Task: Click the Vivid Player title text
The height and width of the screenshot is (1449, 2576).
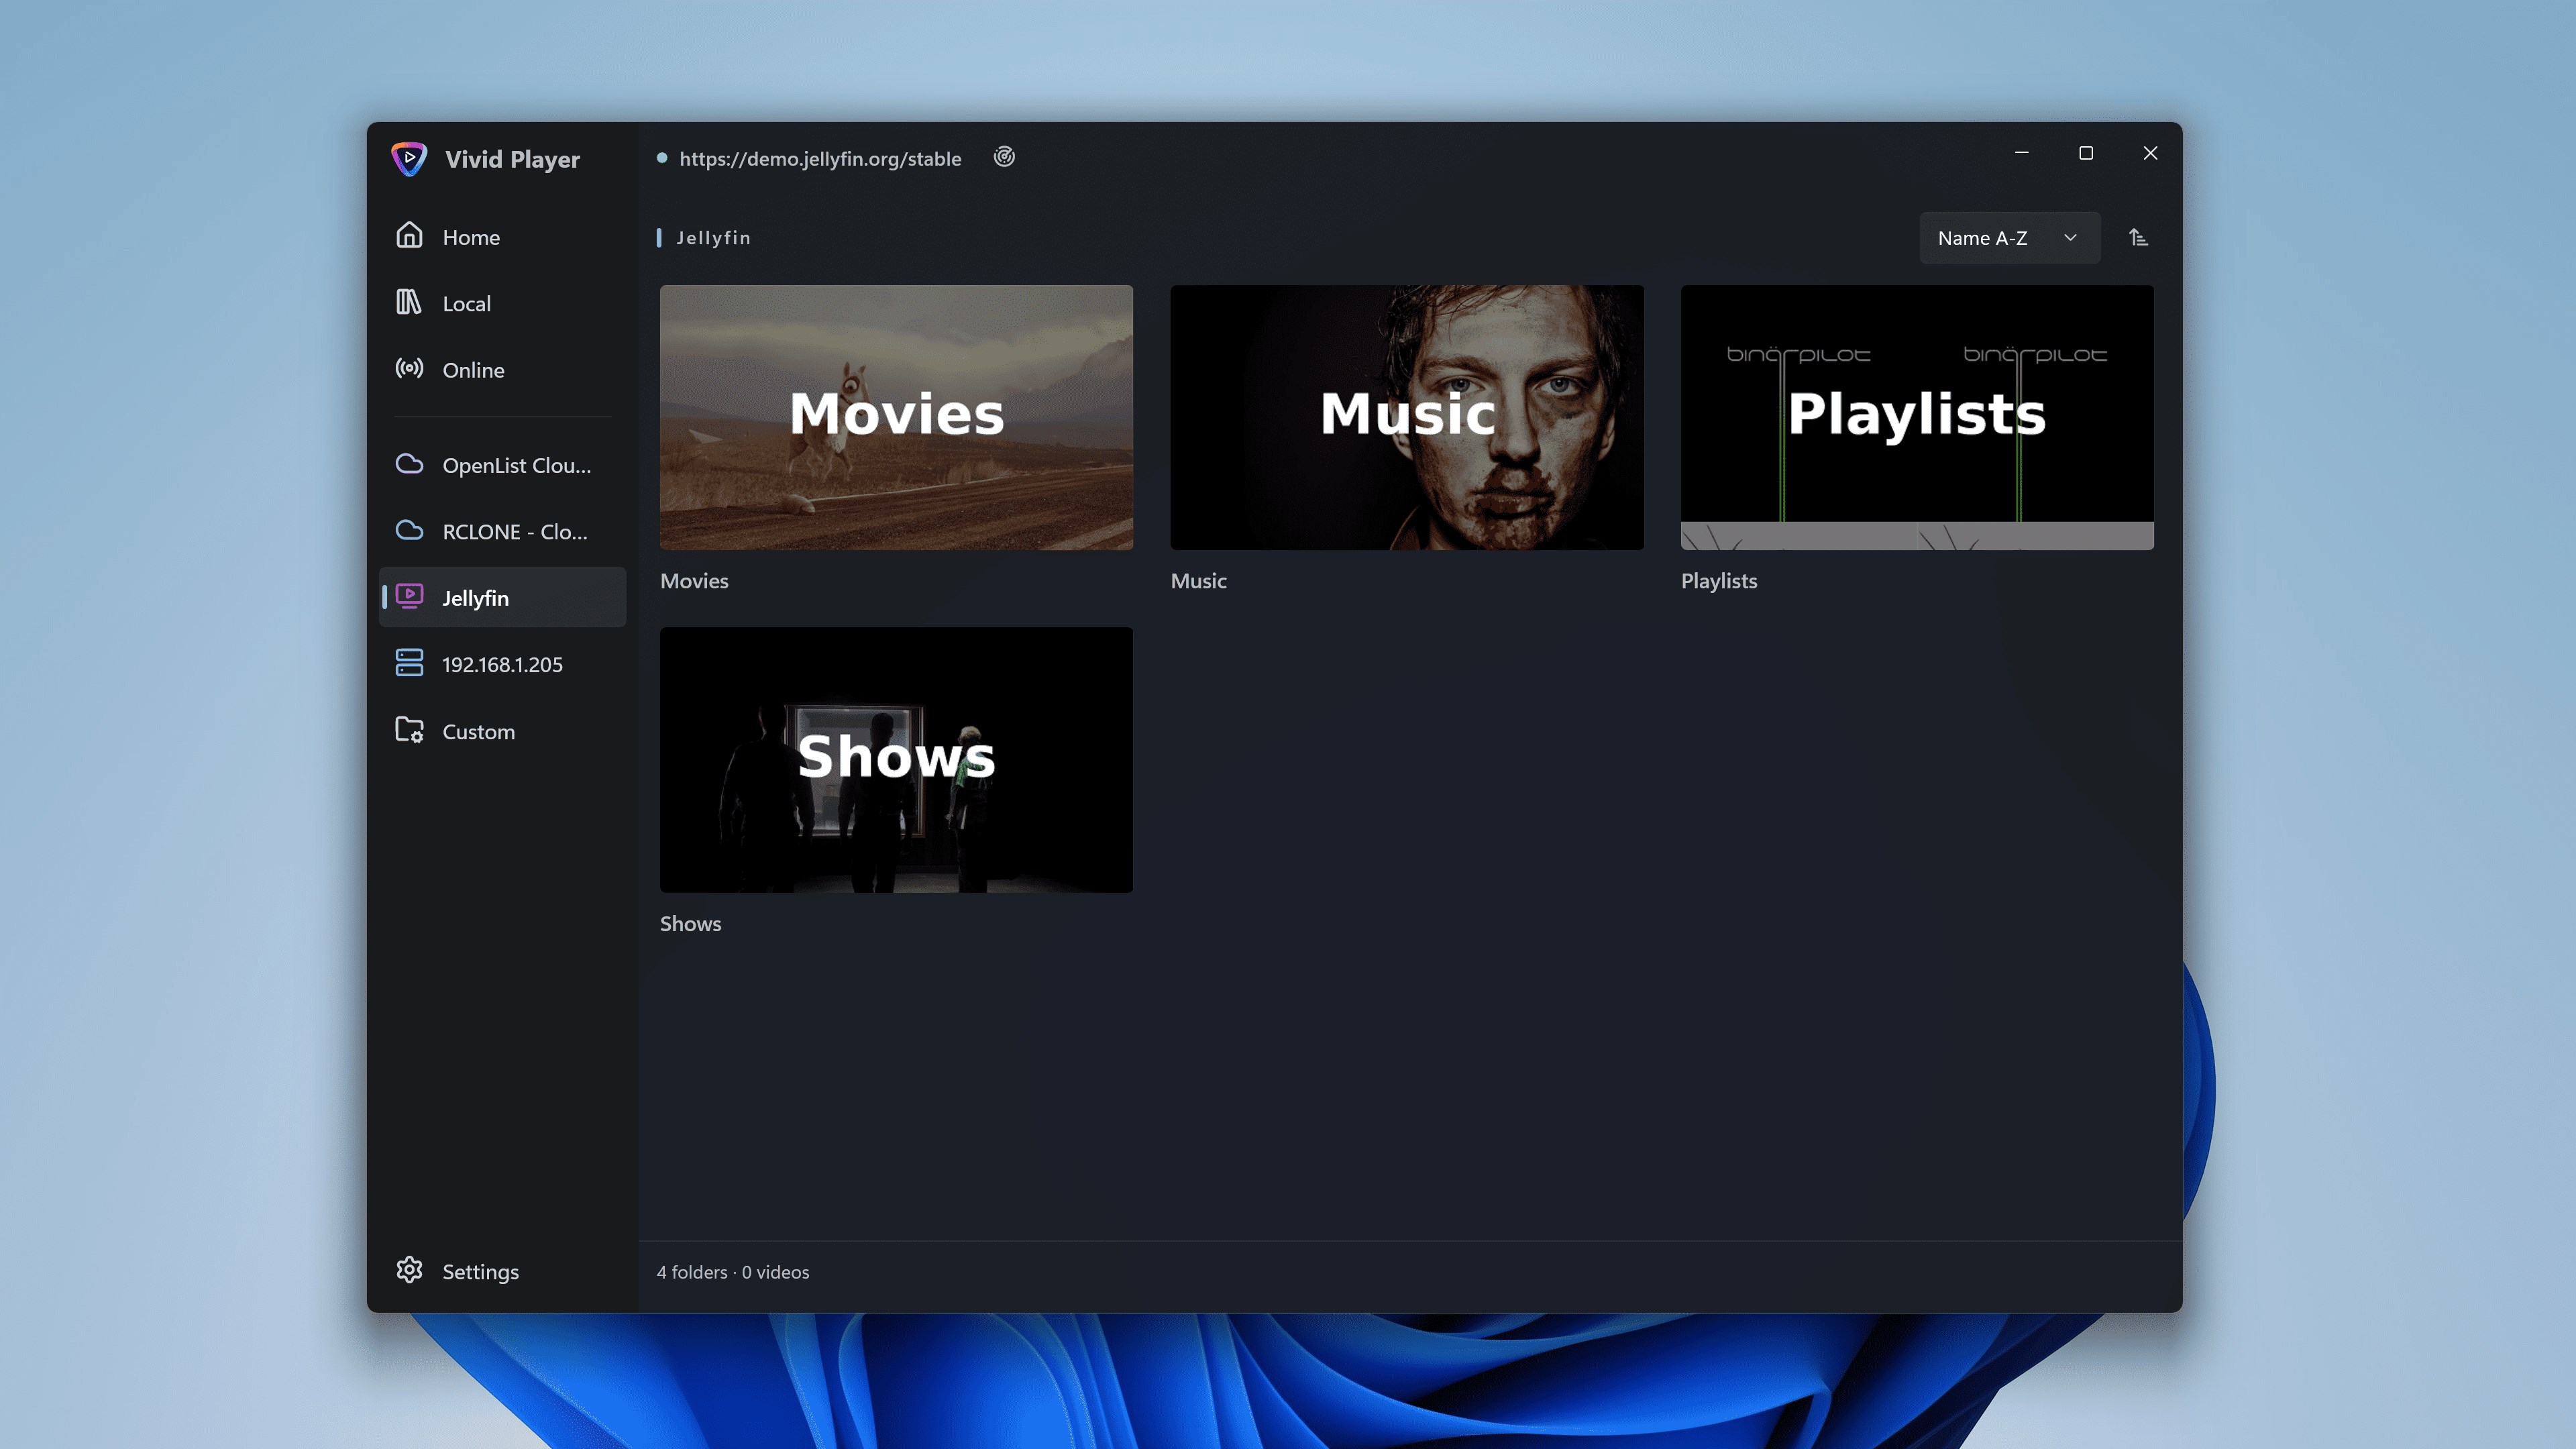Action: pos(512,159)
